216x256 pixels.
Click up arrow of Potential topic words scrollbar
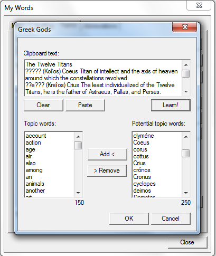(186, 137)
